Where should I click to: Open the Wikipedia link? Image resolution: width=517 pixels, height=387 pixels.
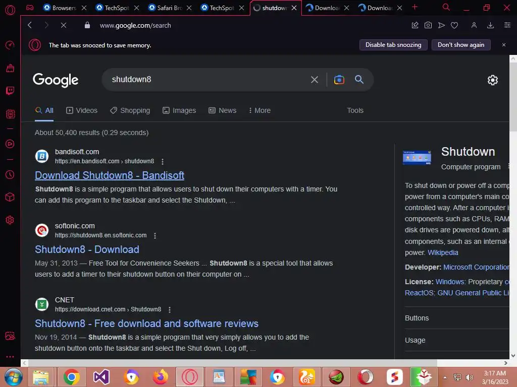(x=442, y=252)
